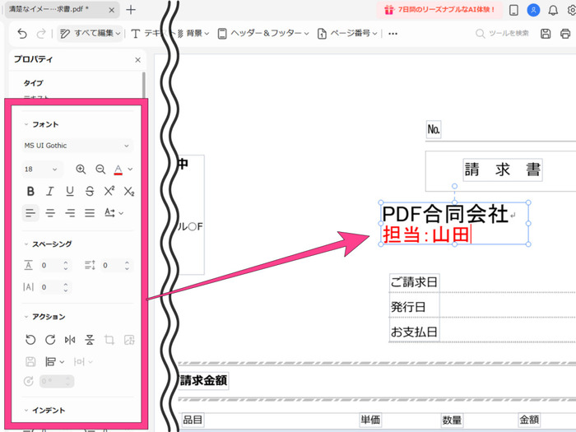
Task: Click the save disk icon in top toolbar
Action: [x=546, y=34]
